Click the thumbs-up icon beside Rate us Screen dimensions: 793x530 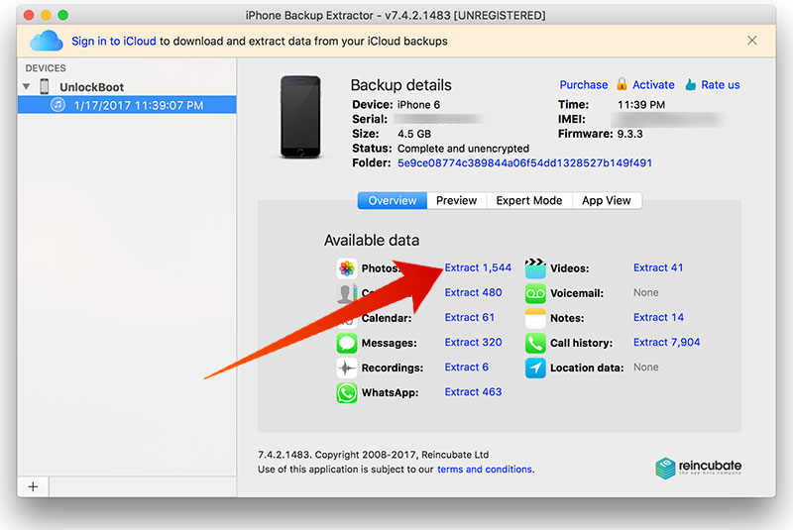click(690, 84)
